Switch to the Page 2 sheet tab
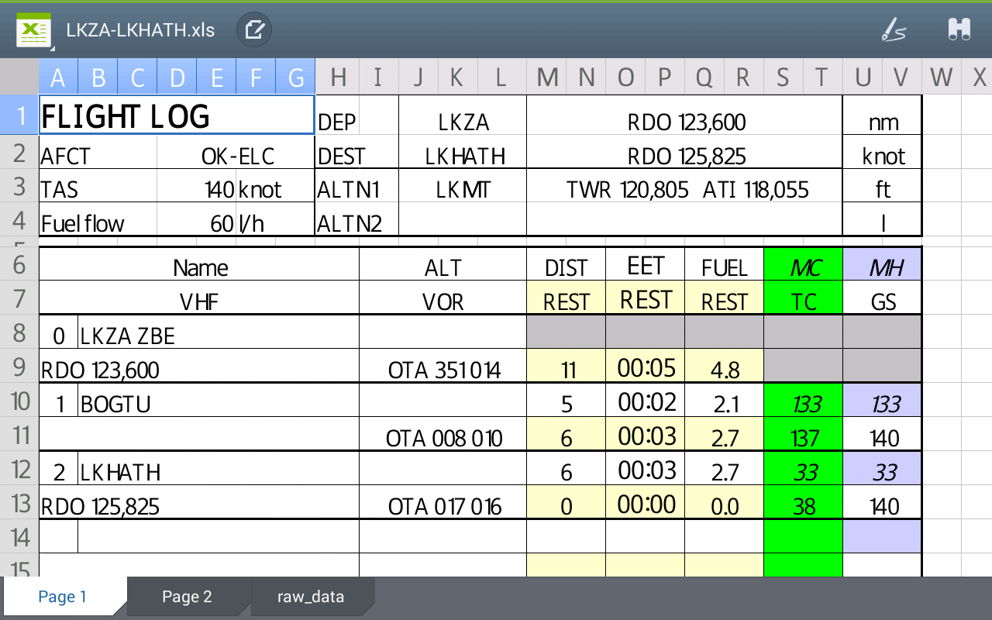The height and width of the screenshot is (620, 992). (x=187, y=597)
